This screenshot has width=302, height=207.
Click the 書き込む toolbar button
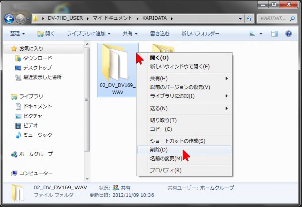pyautogui.click(x=160, y=34)
